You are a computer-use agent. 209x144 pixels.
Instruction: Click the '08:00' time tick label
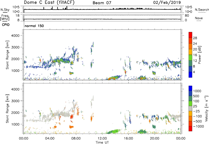[x=76, y=139]
